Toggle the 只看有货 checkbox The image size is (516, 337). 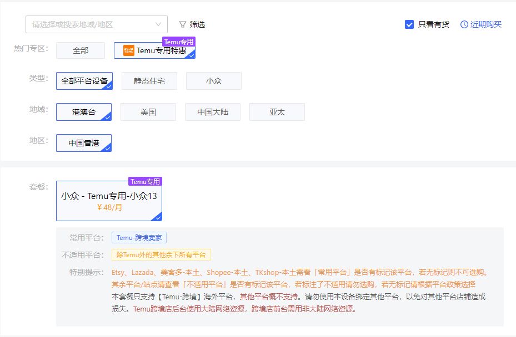tap(409, 24)
